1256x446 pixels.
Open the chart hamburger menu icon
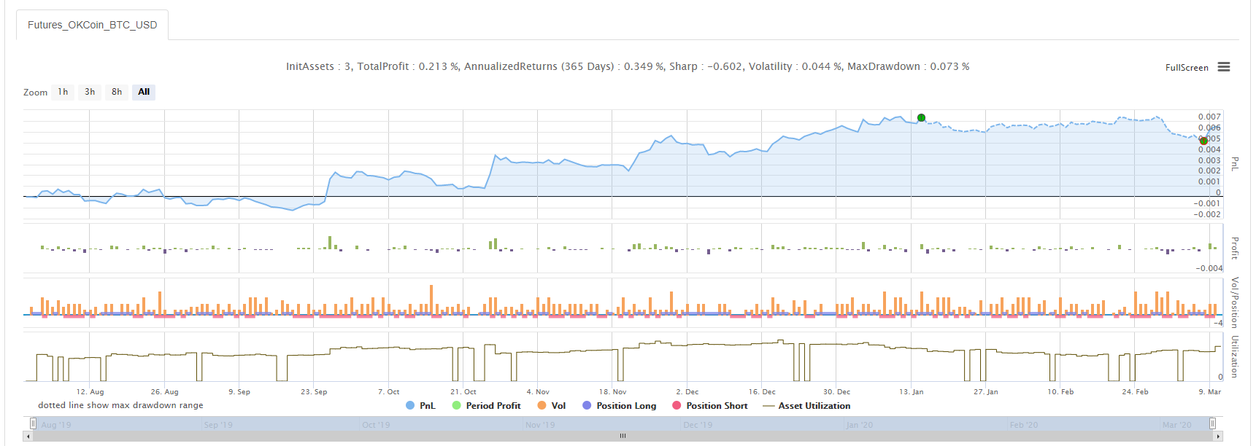point(1224,67)
